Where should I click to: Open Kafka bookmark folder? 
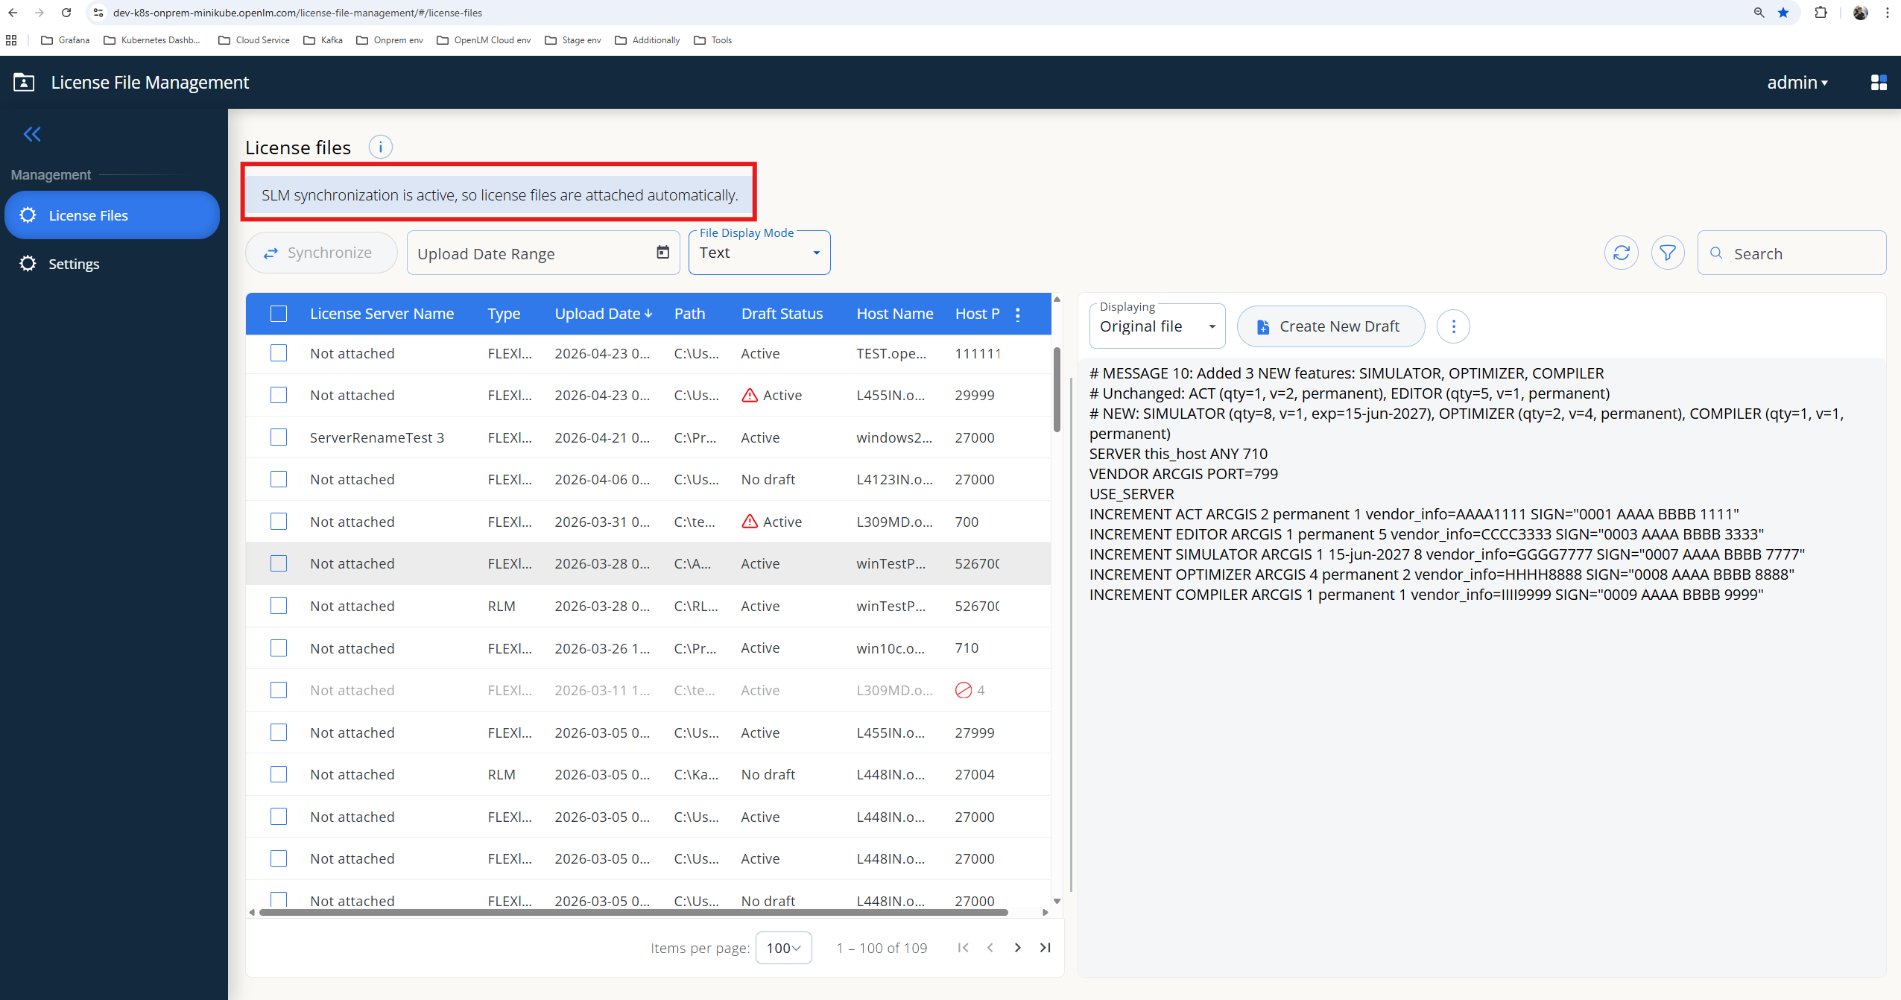pos(323,40)
